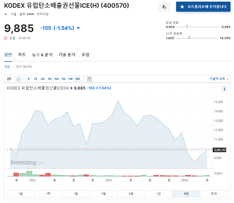The width and height of the screenshot is (234, 203).
Task: Click the main price 9,885
Action: coord(19,28)
